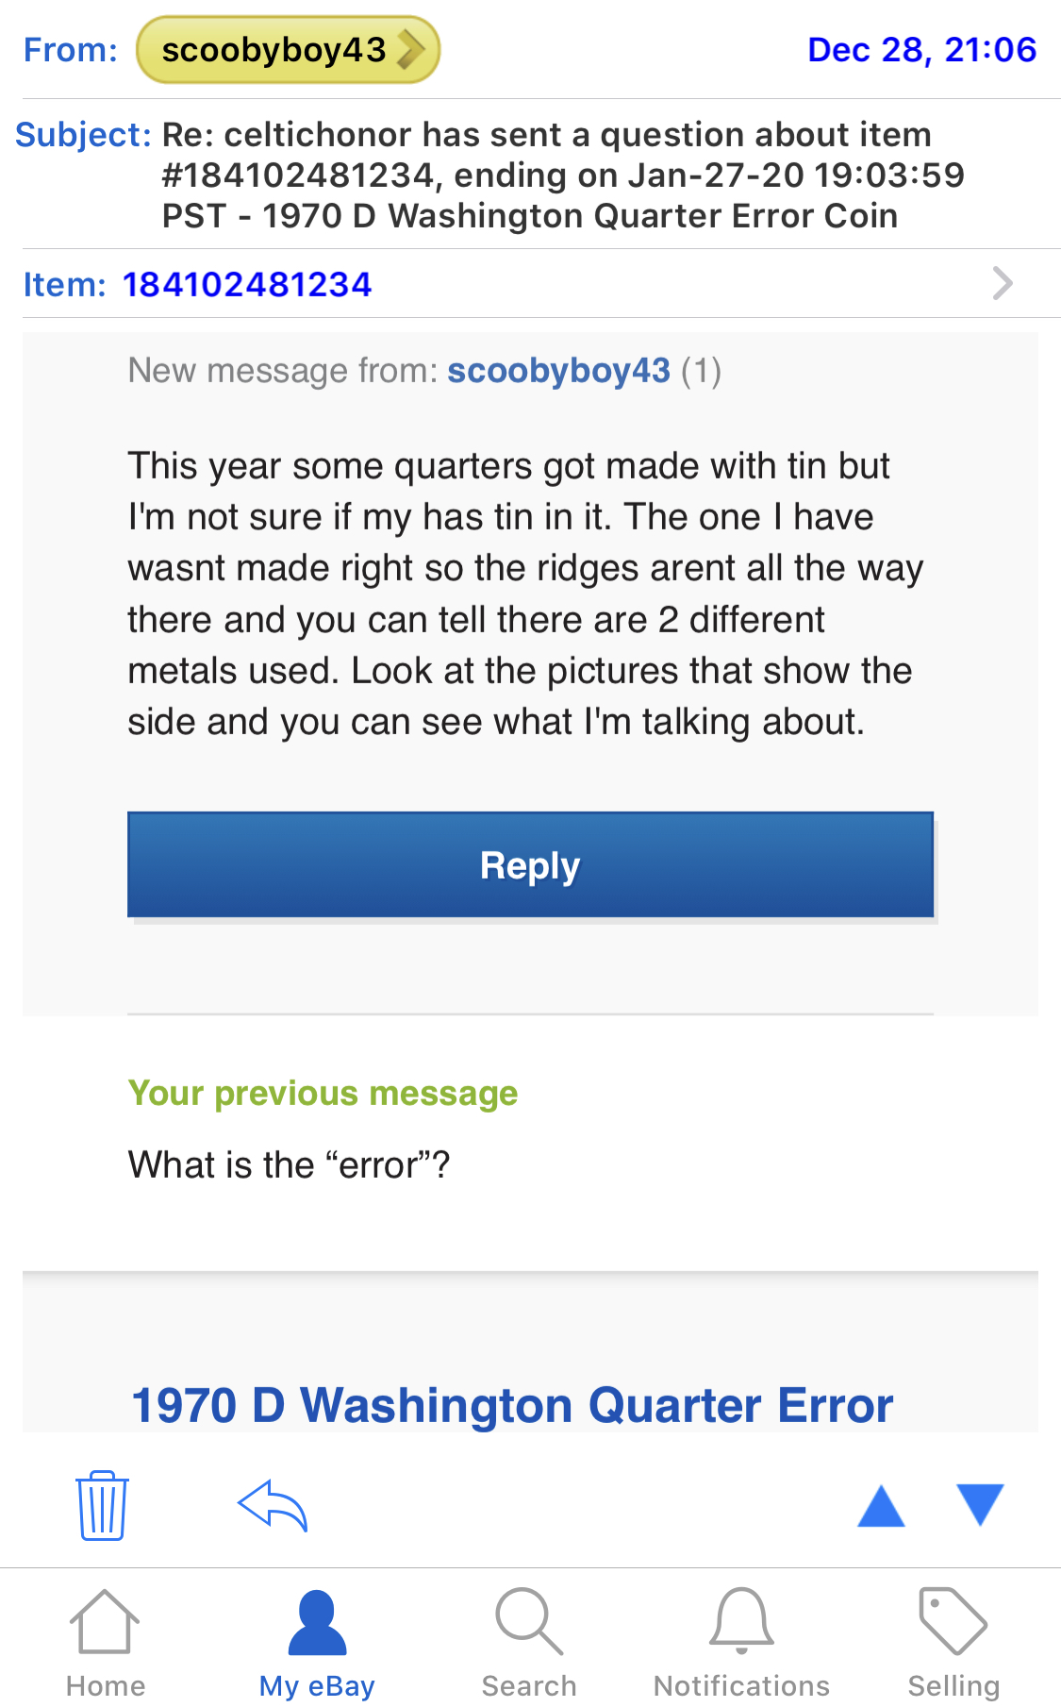Tap the message subject line text

563,176
